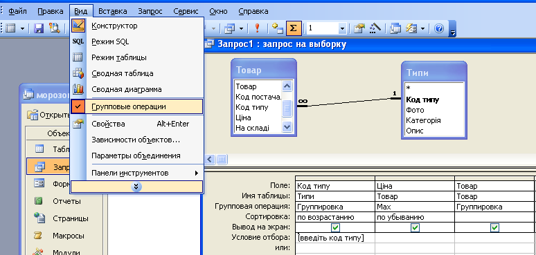The image size is (536, 255).
Task: Click the Товар list scrollbar thumb
Action: (x=287, y=108)
